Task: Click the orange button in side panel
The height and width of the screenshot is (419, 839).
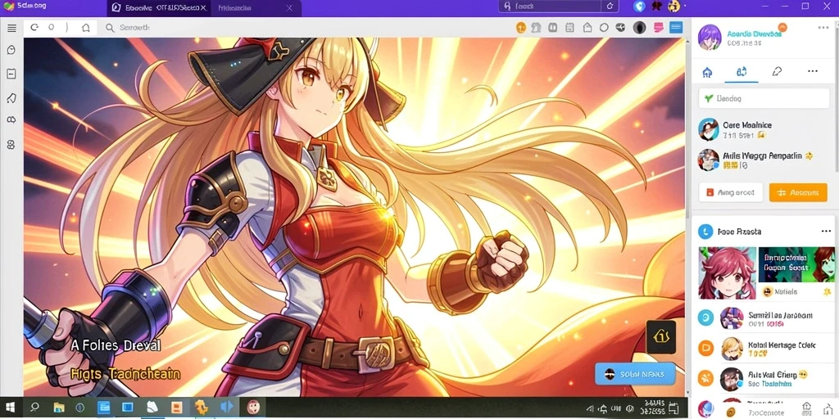Action: [x=798, y=192]
